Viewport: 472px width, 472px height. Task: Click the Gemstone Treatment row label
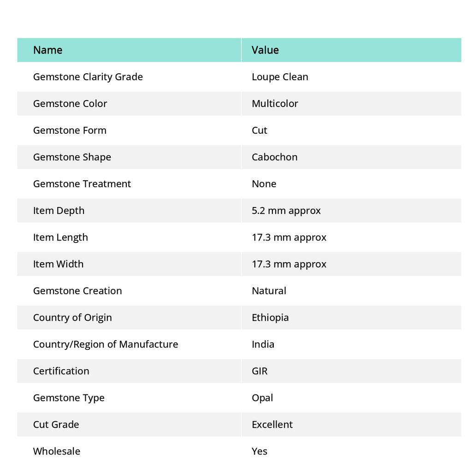pos(82,184)
